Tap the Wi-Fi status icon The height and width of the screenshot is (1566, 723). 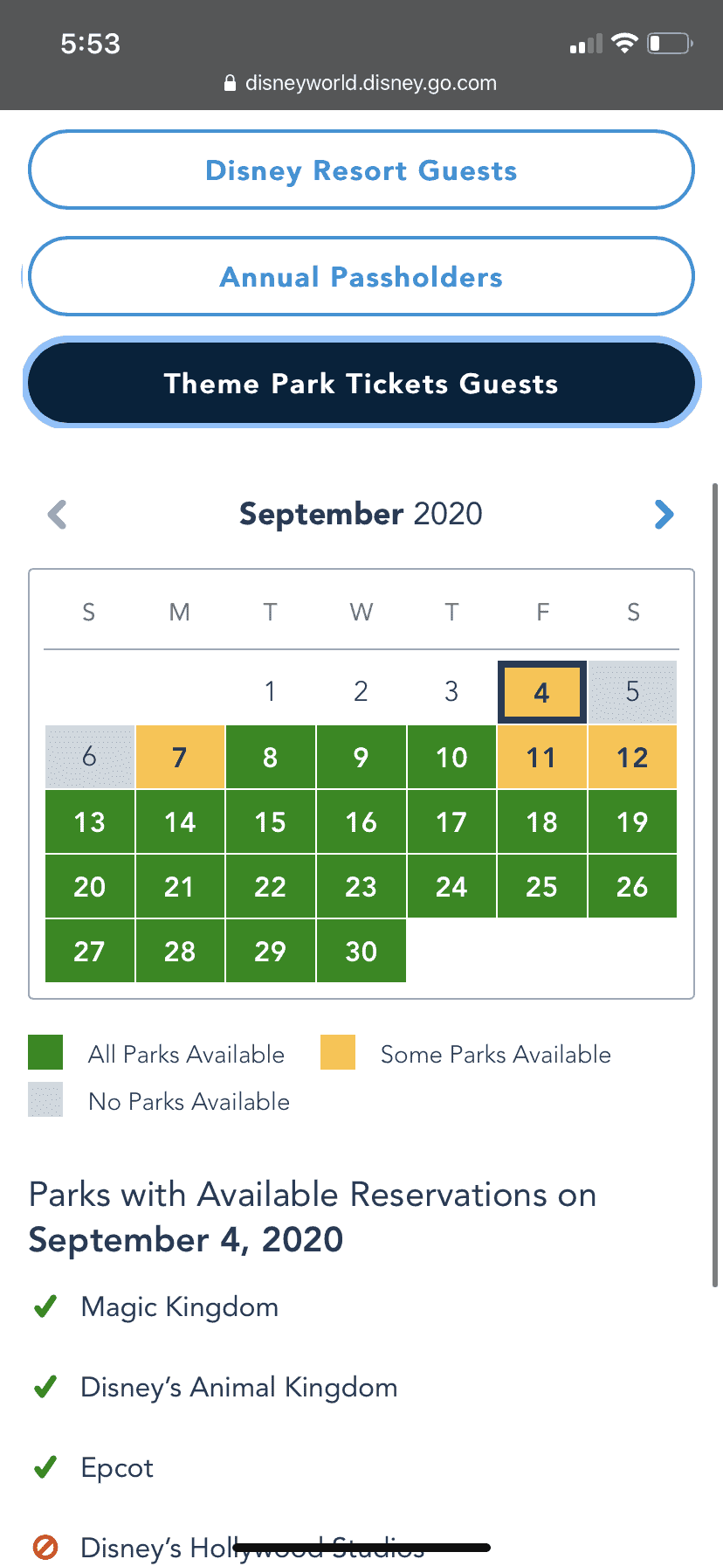click(624, 43)
